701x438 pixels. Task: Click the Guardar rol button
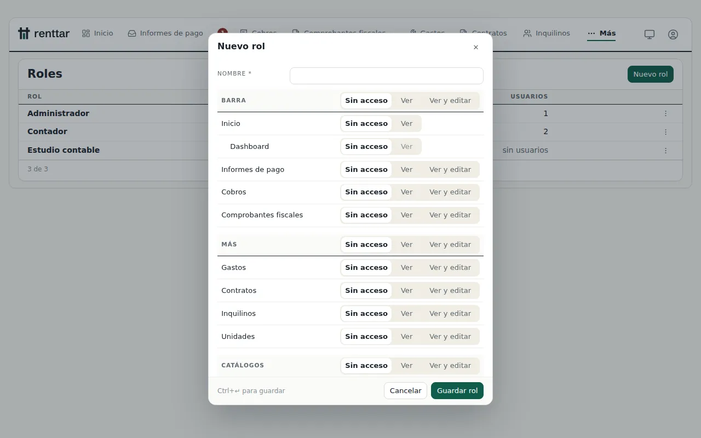(457, 391)
